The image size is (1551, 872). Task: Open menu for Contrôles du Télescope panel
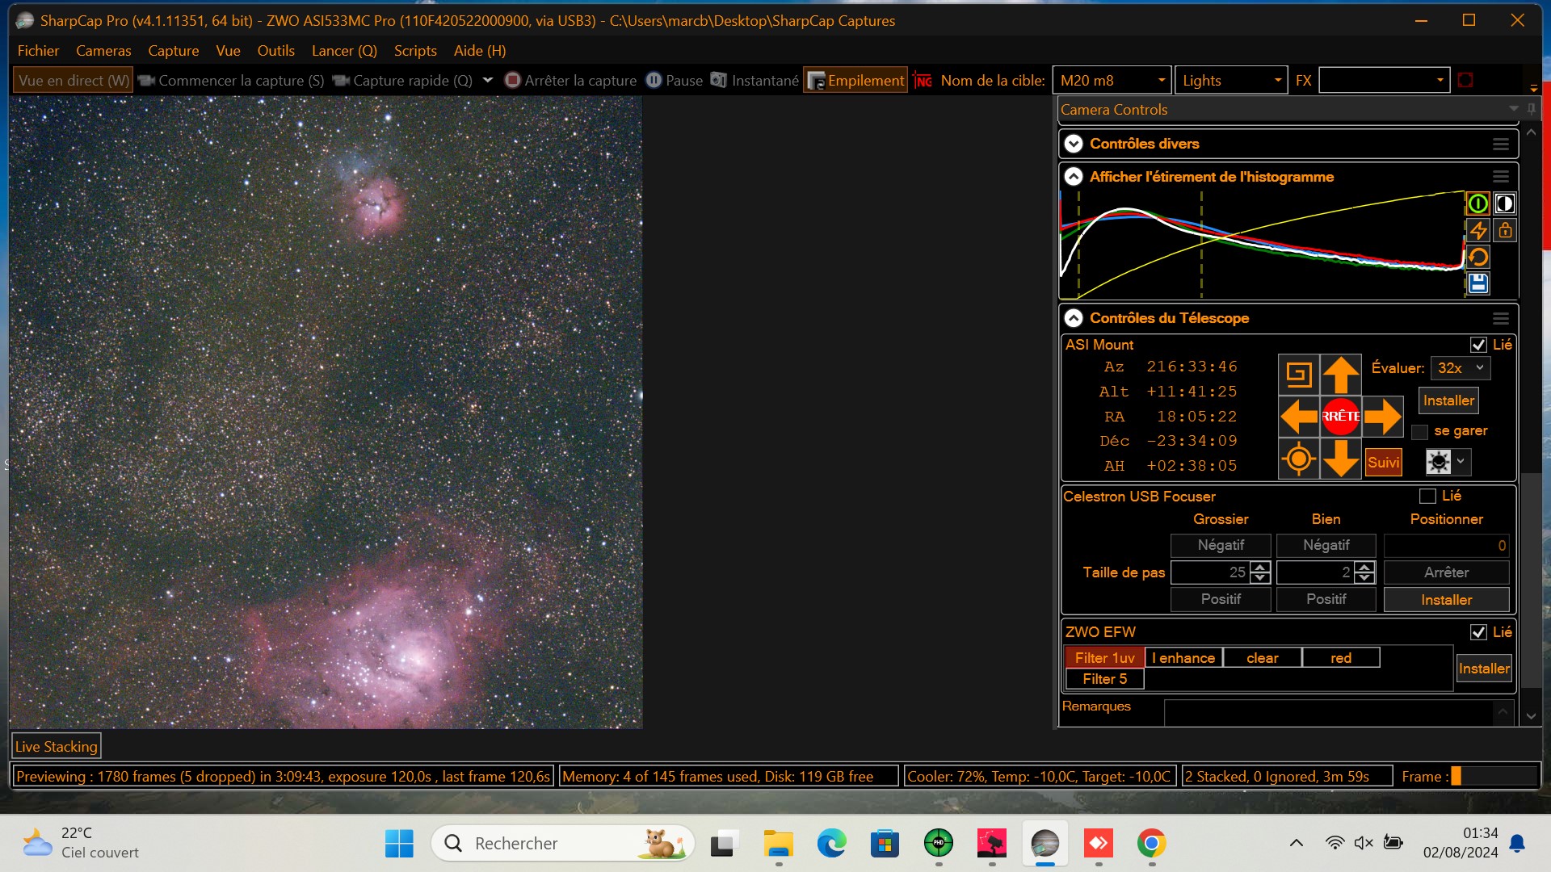[1501, 318]
